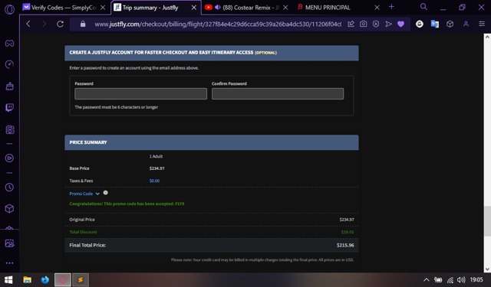Open GX Corner gamepad icon in sidebar
The width and height of the screenshot is (491, 287).
[x=9, y=43]
